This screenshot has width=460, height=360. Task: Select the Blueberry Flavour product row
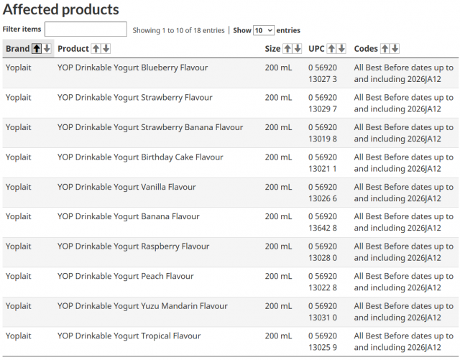click(132, 68)
